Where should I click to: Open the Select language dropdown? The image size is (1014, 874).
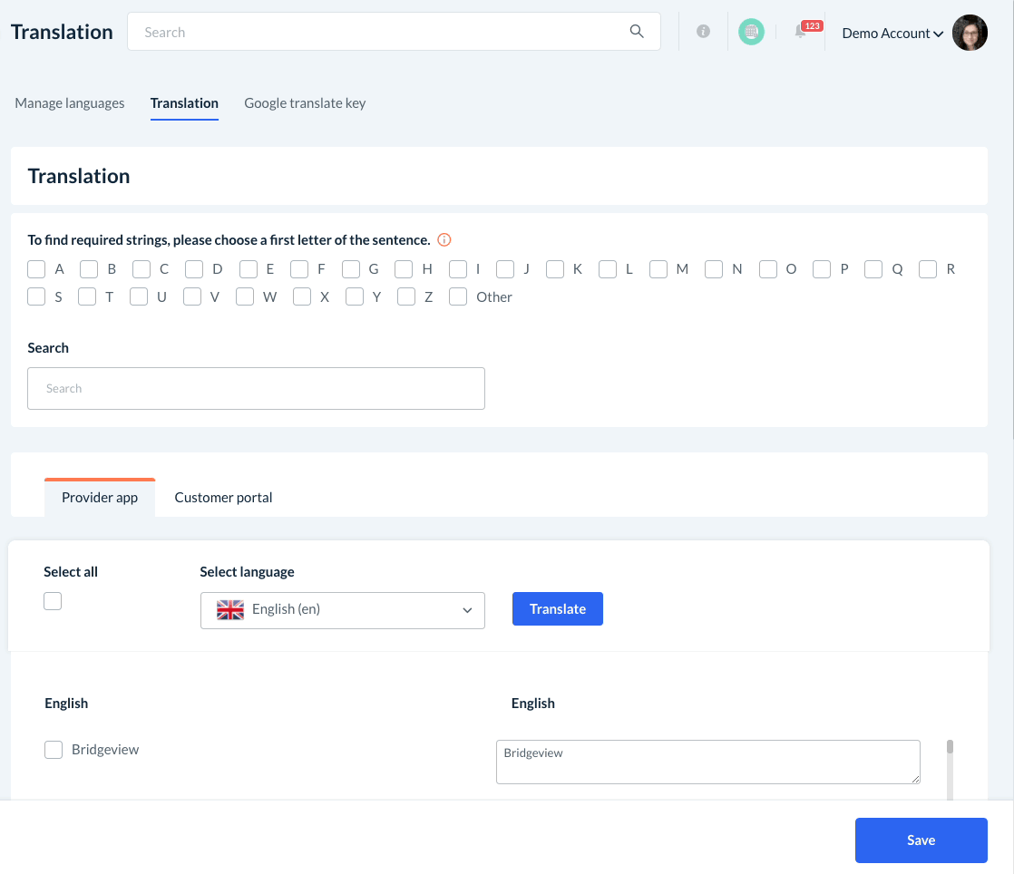343,610
